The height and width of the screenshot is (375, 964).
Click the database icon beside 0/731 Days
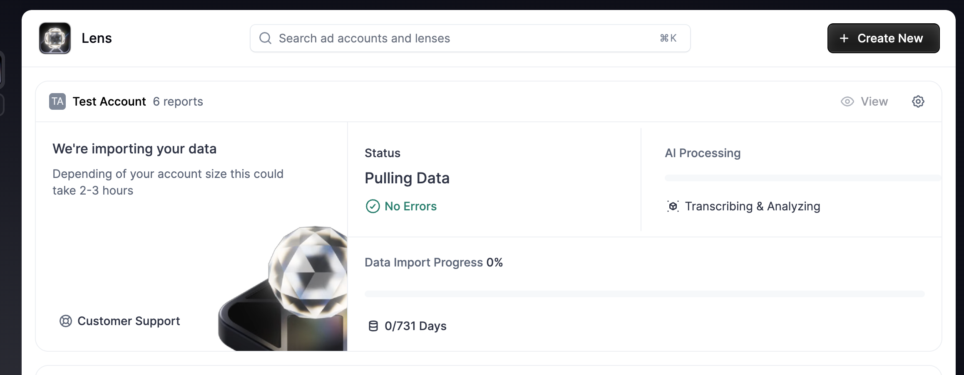[x=373, y=326]
